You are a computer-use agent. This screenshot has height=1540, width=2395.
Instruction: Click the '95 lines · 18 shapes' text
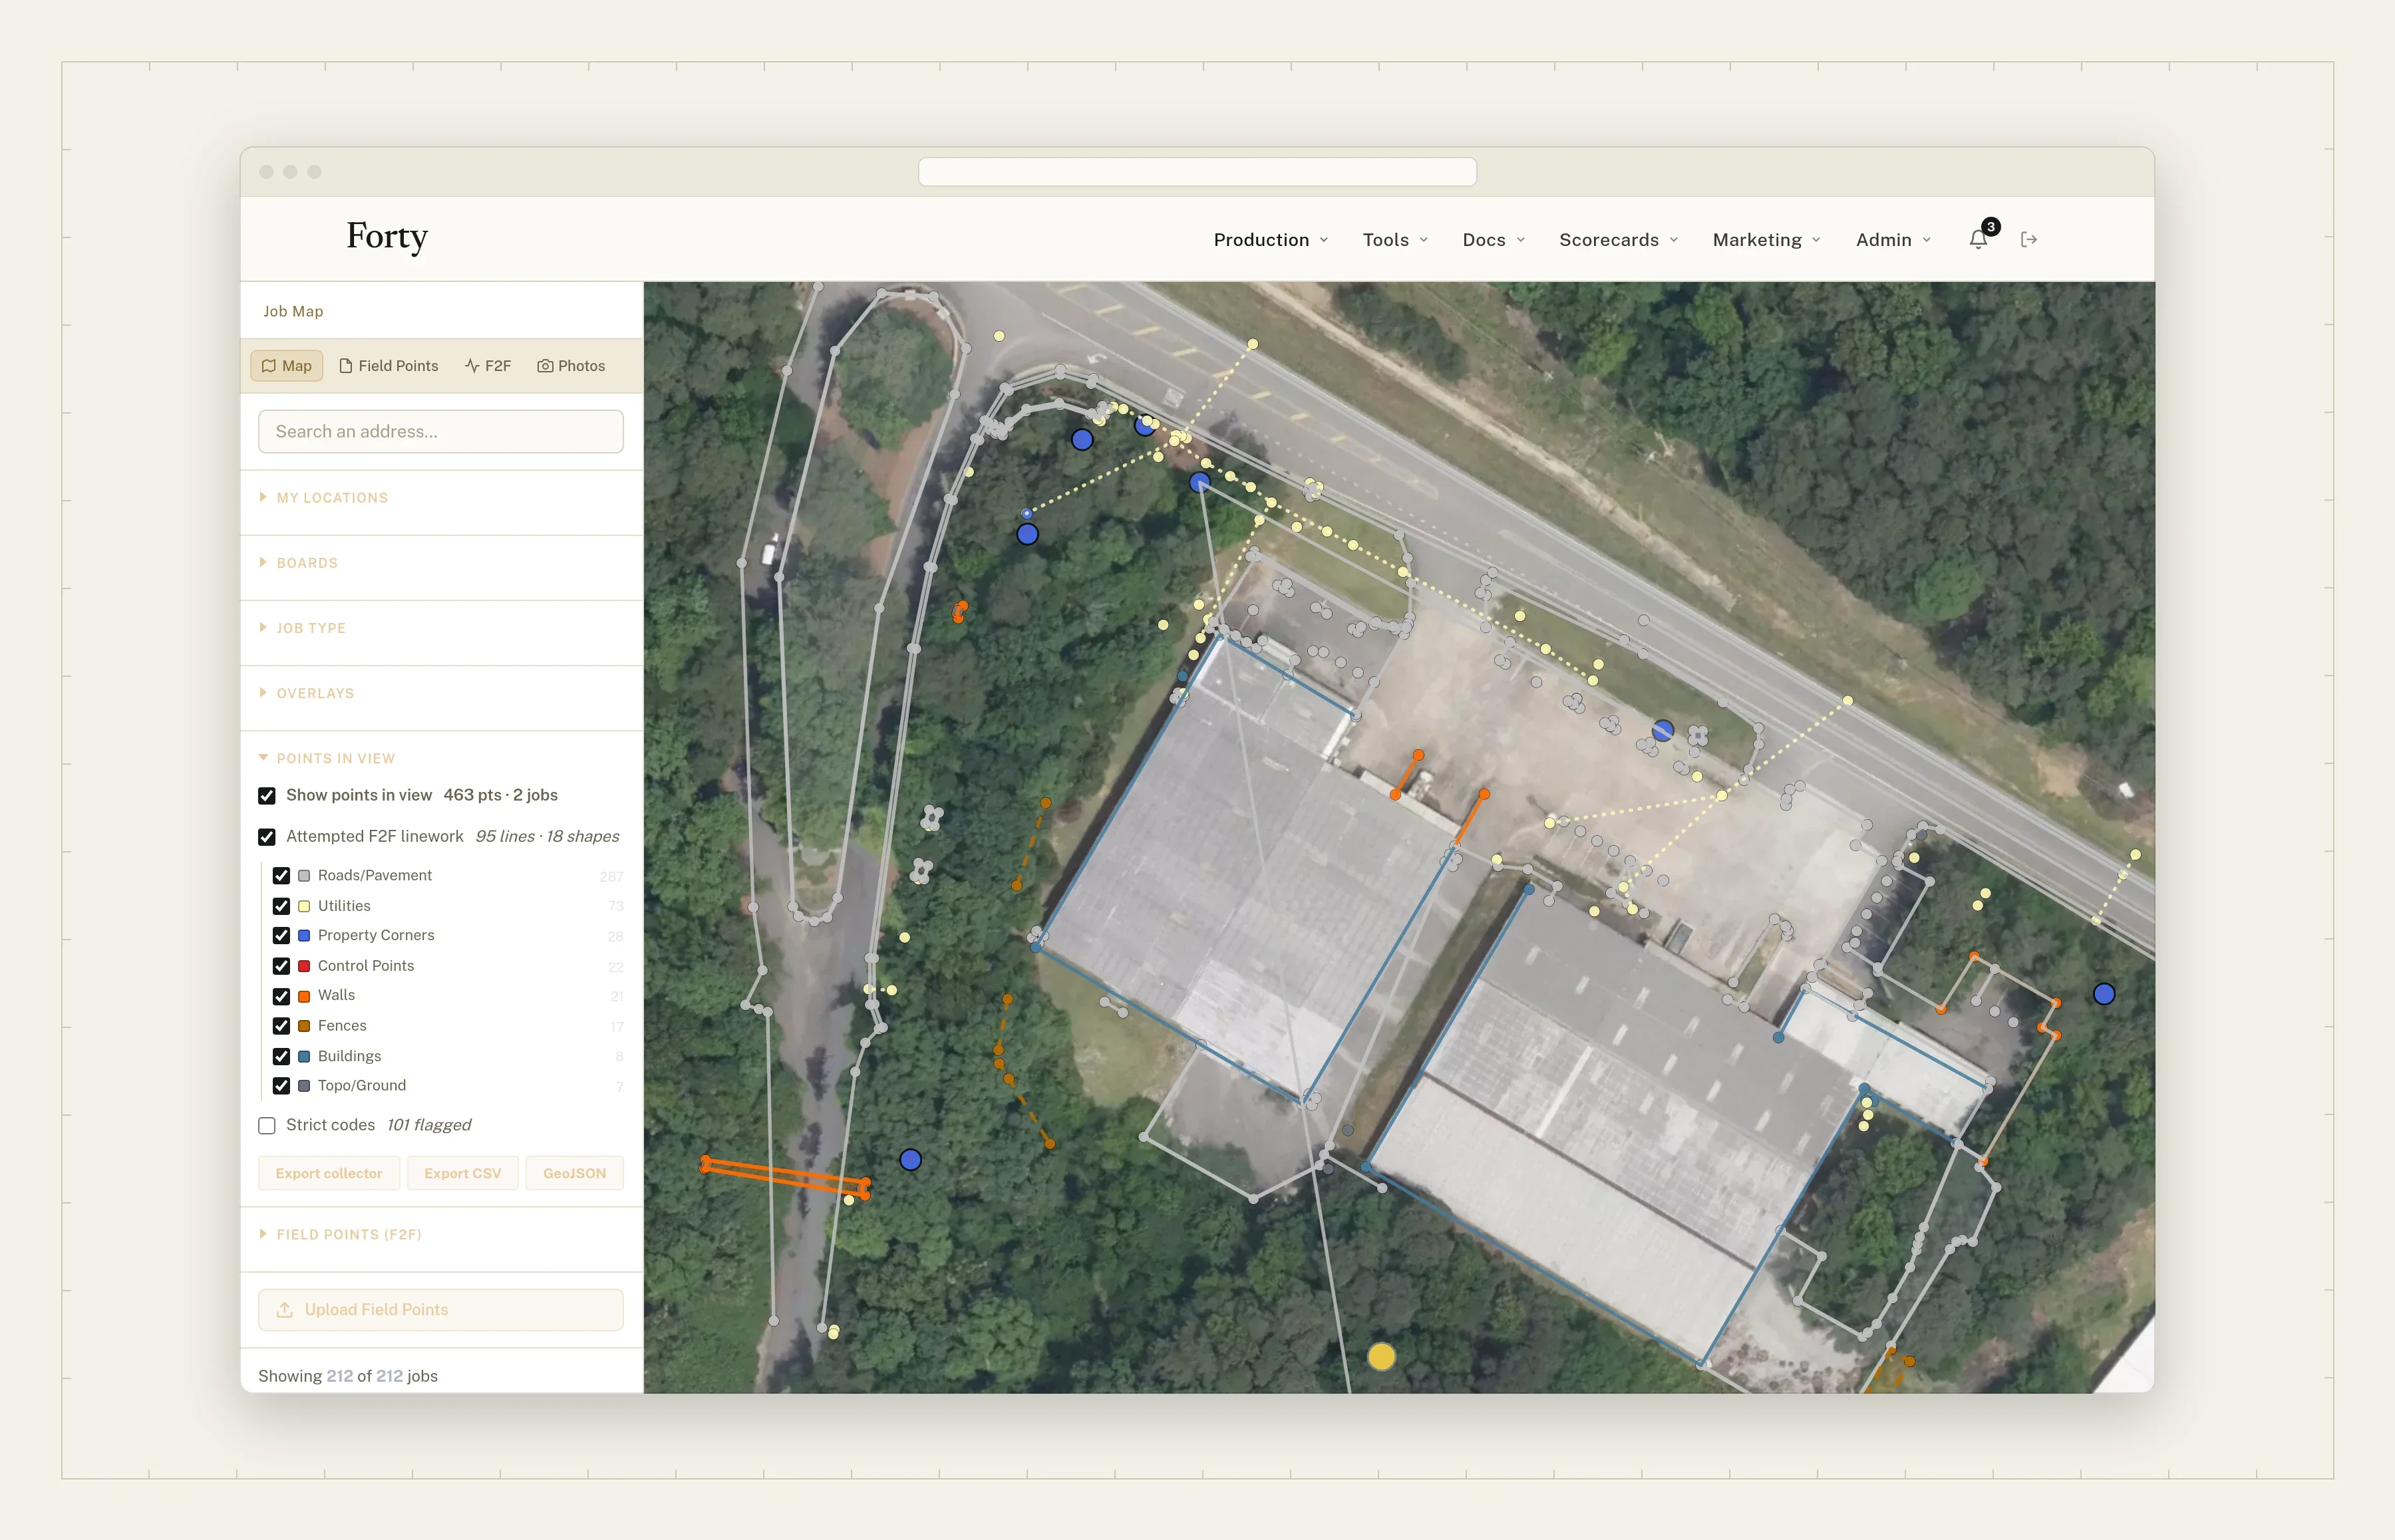pyautogui.click(x=548, y=836)
